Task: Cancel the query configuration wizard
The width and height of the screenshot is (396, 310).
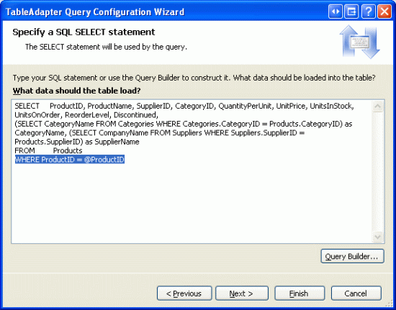Action: pos(356,293)
